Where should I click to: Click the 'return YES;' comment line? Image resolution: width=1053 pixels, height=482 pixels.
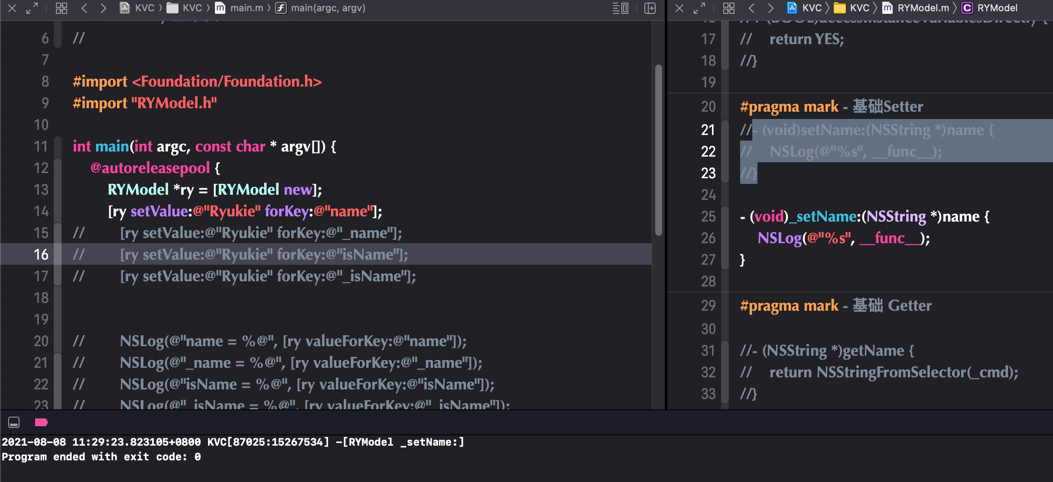(x=792, y=39)
